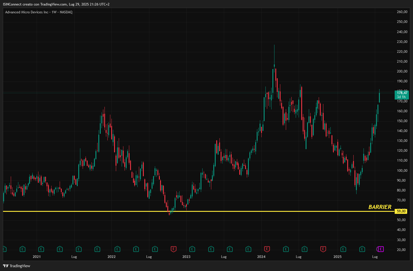Click the 2025 time axis label
Screen dimensions: 413x271
click(x=338, y=257)
